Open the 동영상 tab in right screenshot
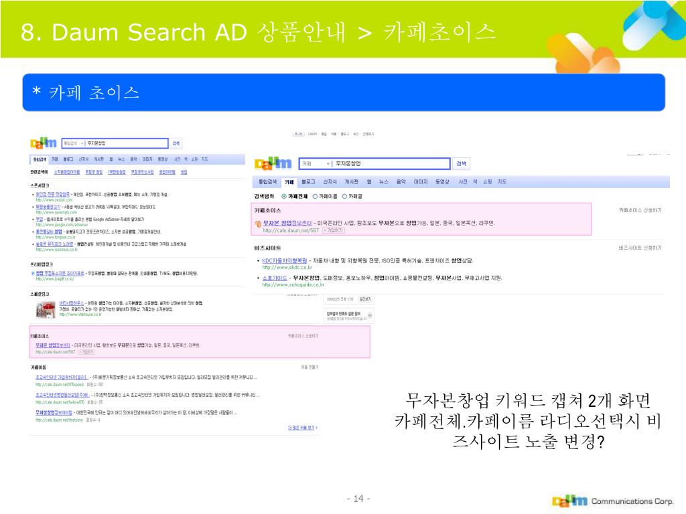686x514 pixels. (442, 182)
